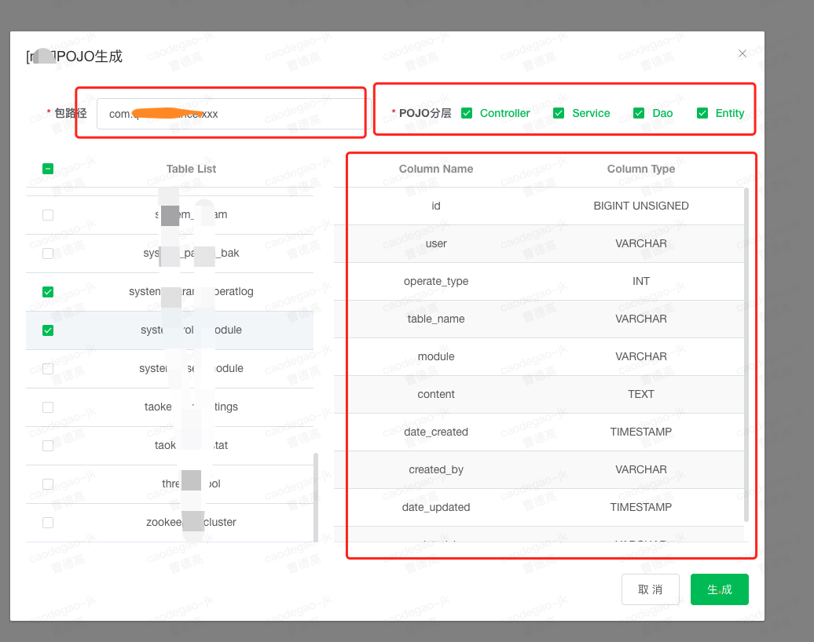Uncheck the Controller layer checkbox
The height and width of the screenshot is (642, 814).
coord(467,113)
